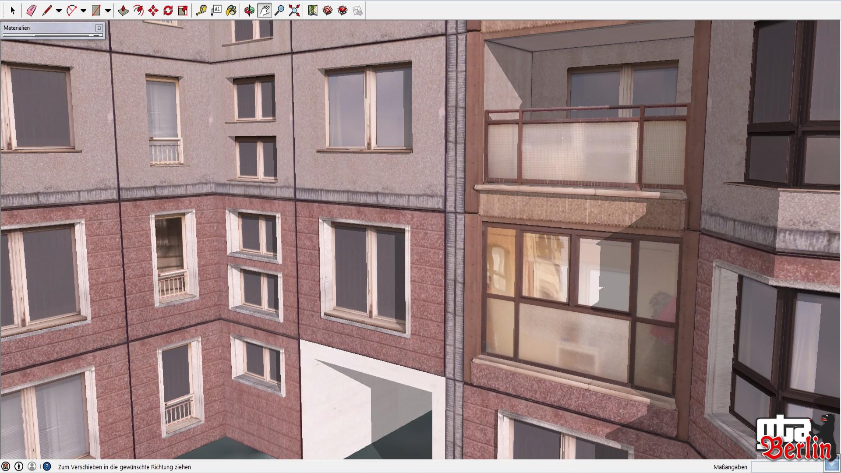Pick the pink Eraser tool
Image resolution: width=841 pixels, height=473 pixels.
coord(31,11)
